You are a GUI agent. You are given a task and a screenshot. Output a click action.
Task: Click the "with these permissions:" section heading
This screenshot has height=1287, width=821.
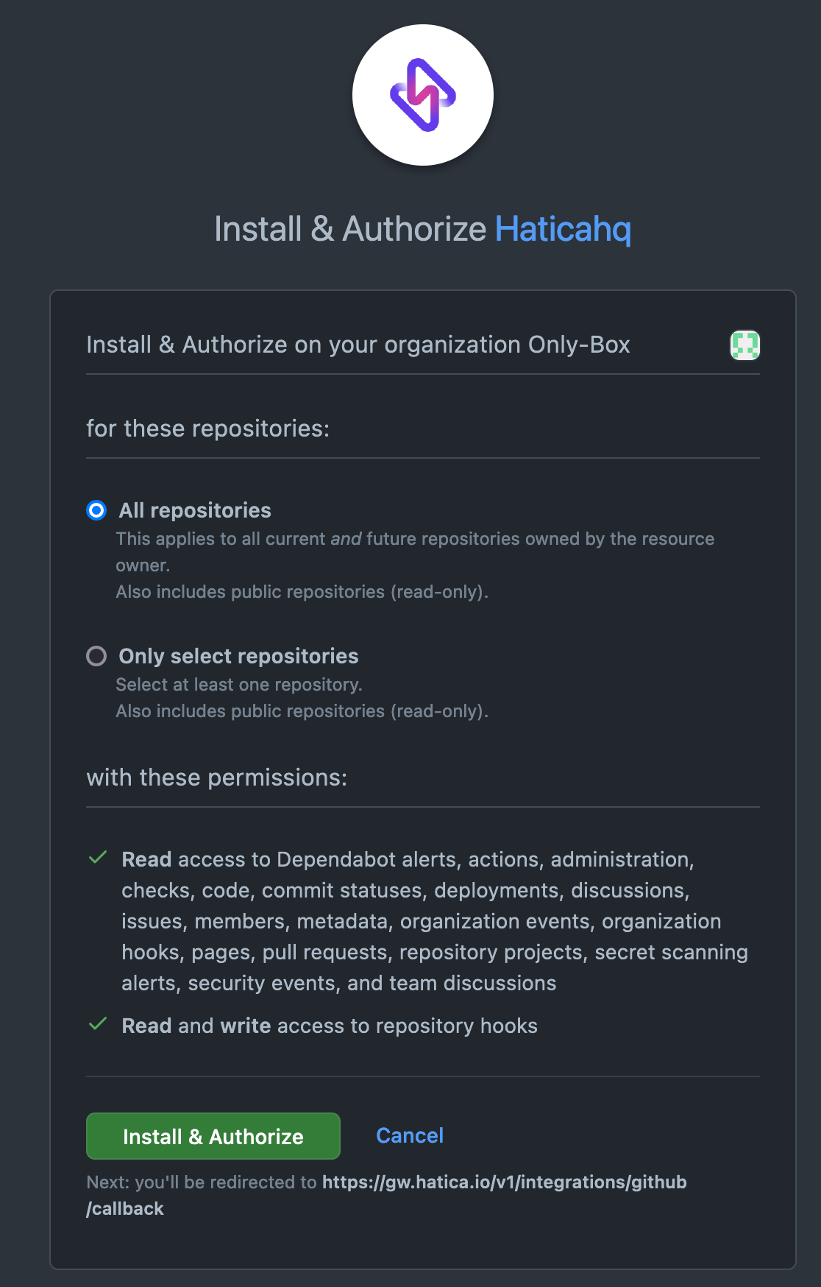tap(217, 778)
